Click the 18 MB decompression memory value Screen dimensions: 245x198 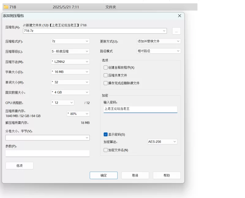coord(85,123)
